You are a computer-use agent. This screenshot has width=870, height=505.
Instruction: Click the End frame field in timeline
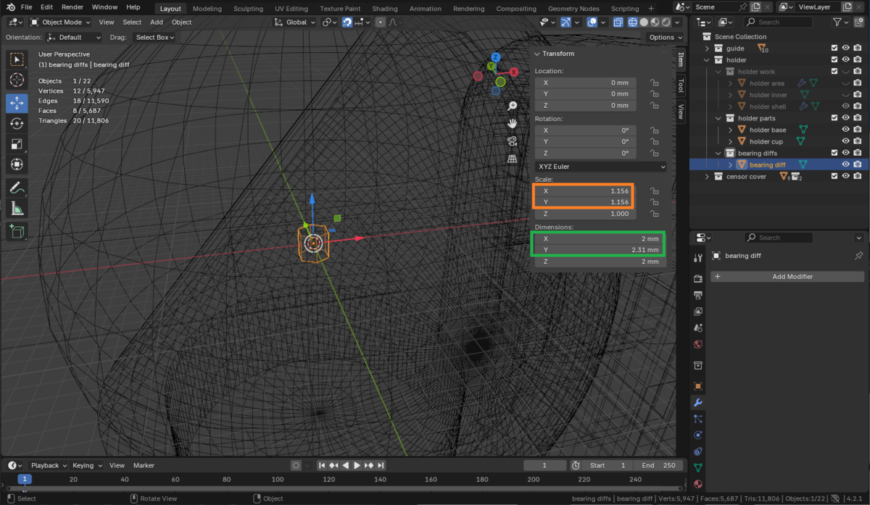coord(657,465)
